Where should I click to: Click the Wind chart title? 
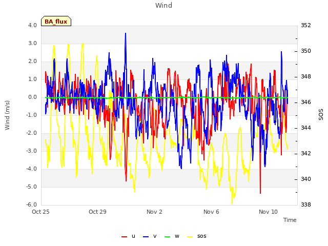click(164, 5)
